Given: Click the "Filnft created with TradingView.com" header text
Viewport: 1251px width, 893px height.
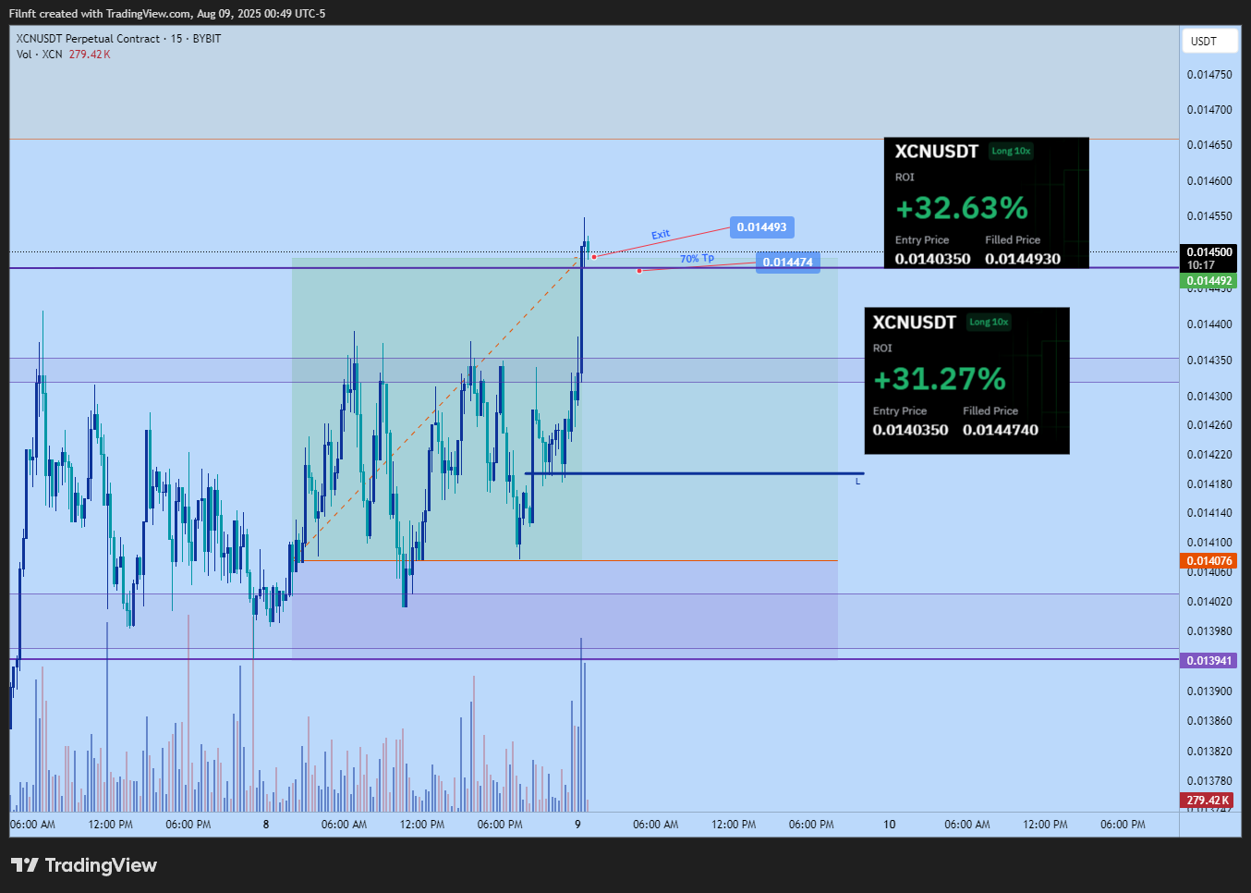Looking at the screenshot, I should coord(100,14).
